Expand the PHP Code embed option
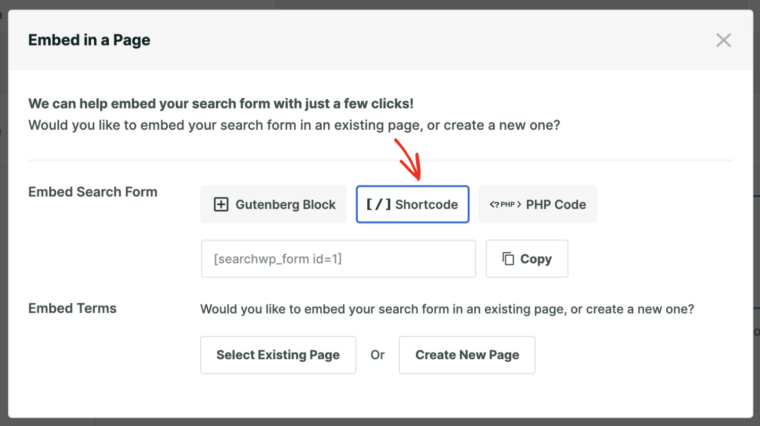 [538, 204]
